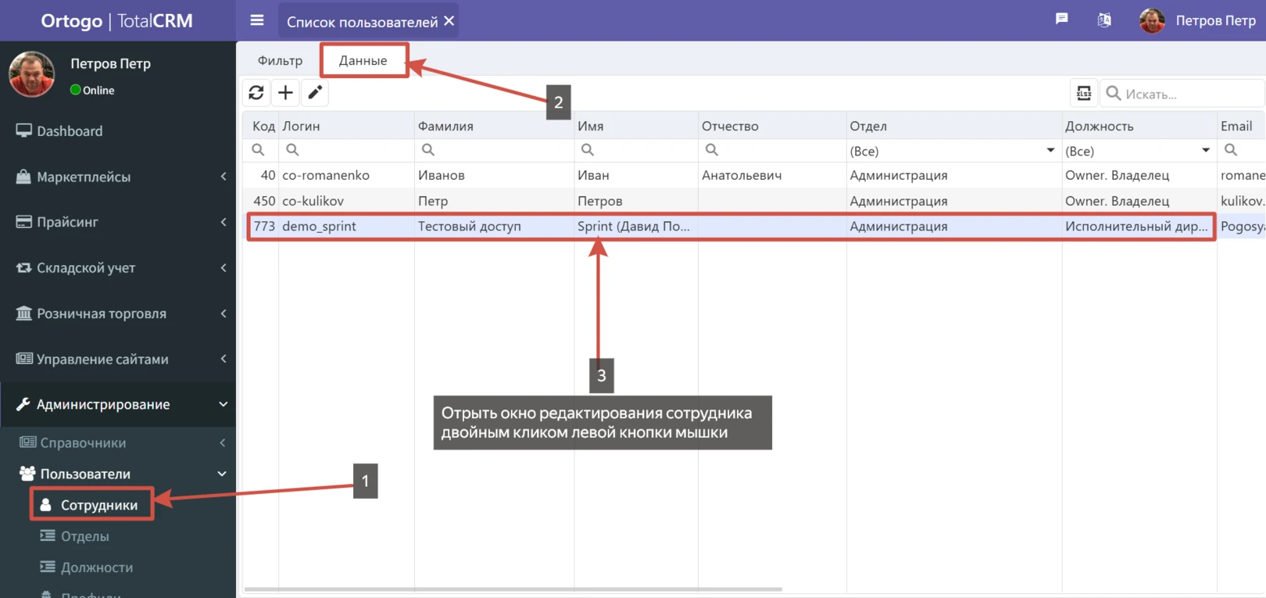Click the Складской учет exchange icon
Screen dimensions: 1266x598
(24, 267)
